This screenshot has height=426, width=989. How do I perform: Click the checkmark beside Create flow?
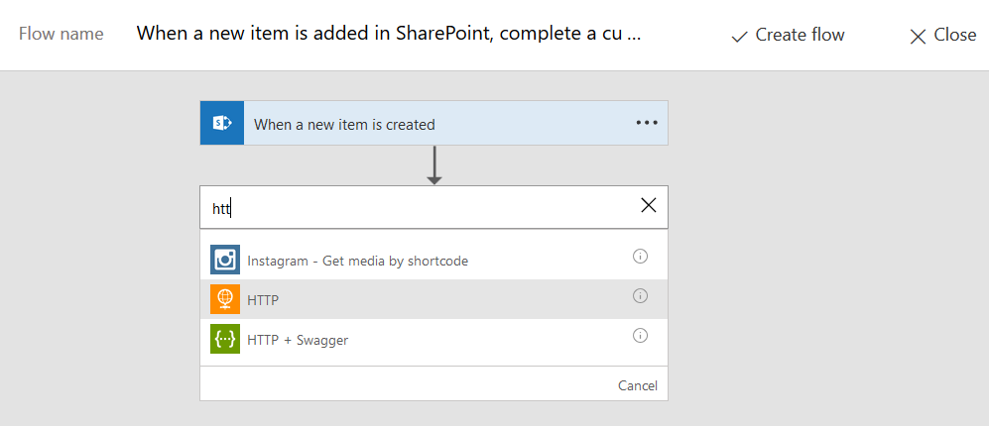point(738,36)
